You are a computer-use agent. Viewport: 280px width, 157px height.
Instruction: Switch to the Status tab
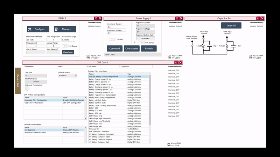coord(72,66)
